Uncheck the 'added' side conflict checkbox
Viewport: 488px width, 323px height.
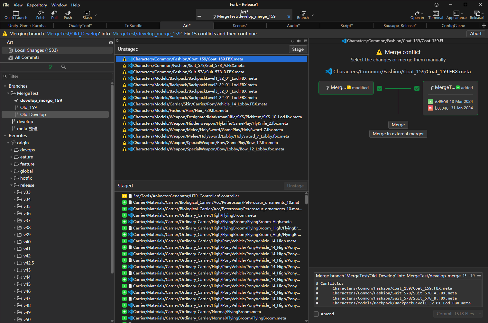point(417,88)
